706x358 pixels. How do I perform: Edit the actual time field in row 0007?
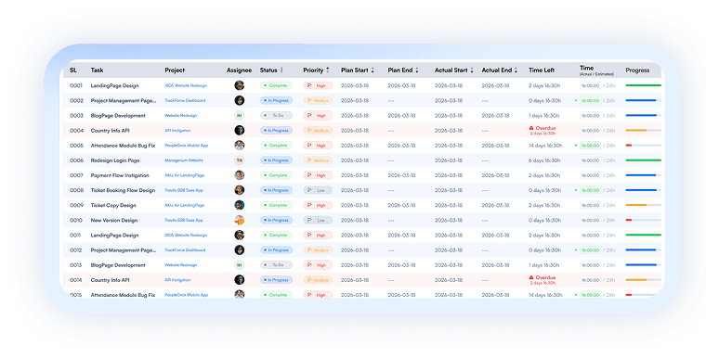pos(590,175)
